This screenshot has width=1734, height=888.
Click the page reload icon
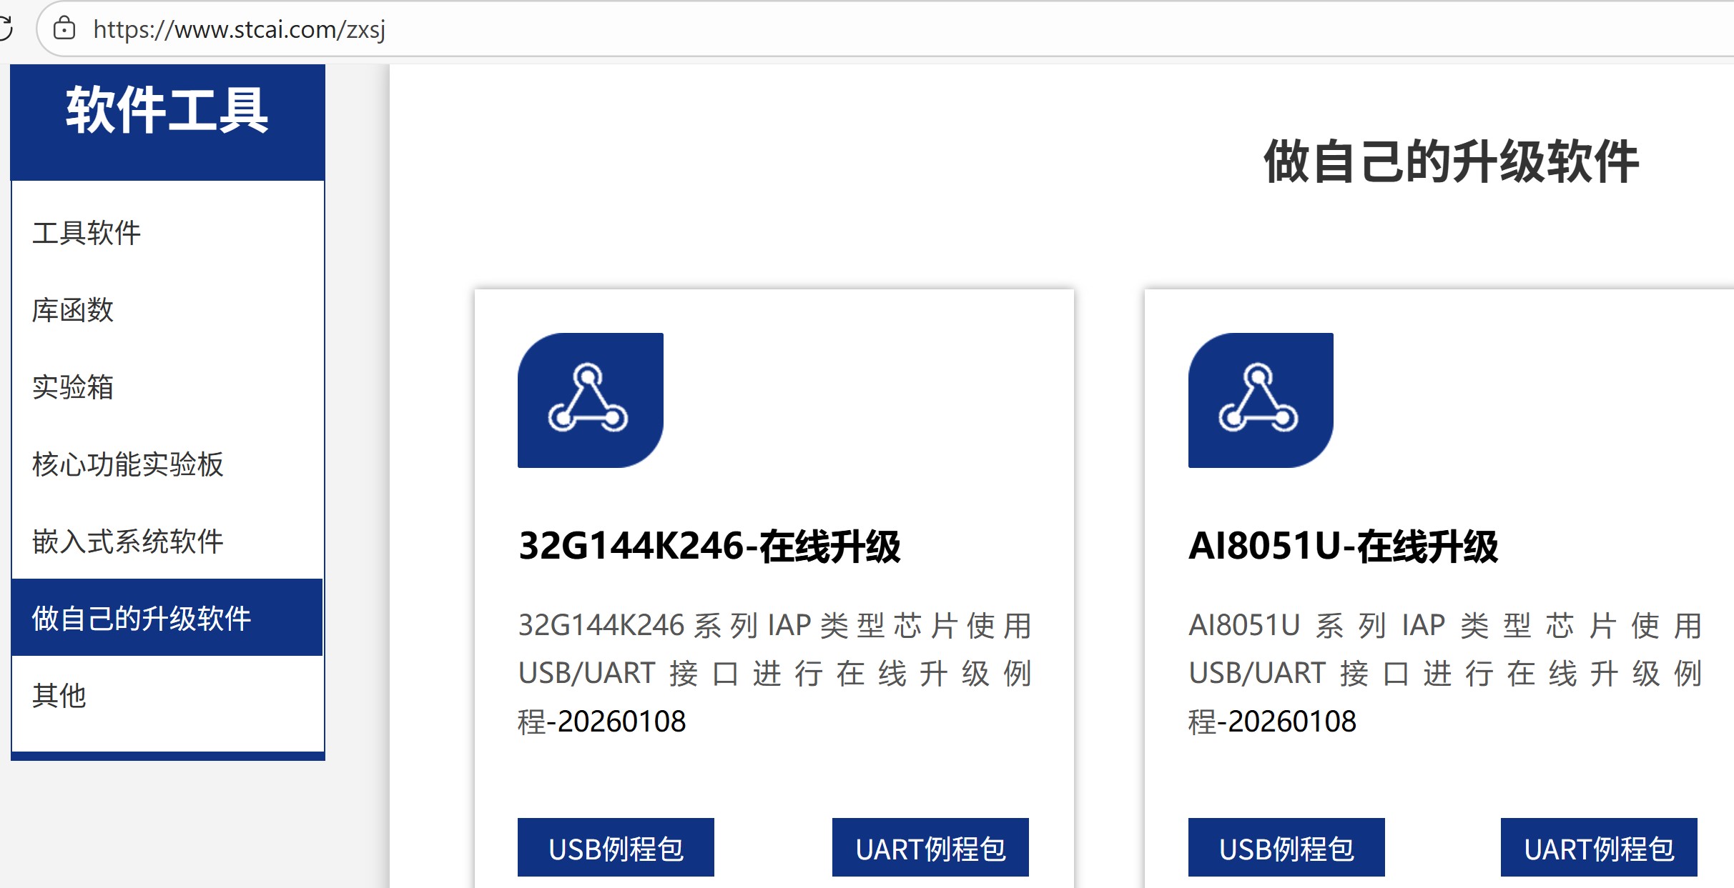[9, 29]
